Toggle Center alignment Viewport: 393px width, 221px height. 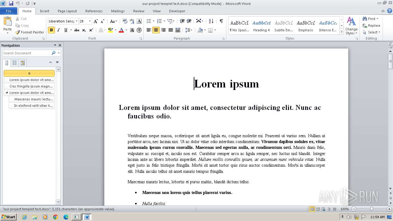[x=156, y=30]
